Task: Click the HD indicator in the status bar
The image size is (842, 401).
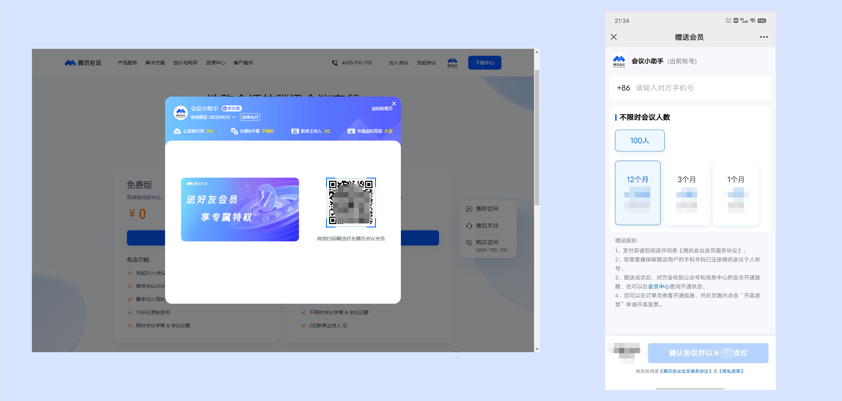Action: tap(736, 21)
